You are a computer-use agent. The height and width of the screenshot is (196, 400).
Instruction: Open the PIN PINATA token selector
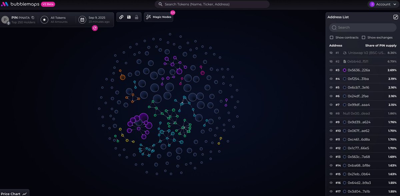pos(19,20)
